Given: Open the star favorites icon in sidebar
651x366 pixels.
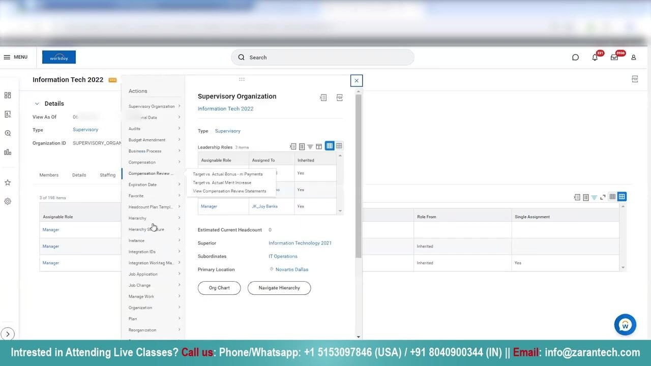Looking at the screenshot, I should [8, 182].
